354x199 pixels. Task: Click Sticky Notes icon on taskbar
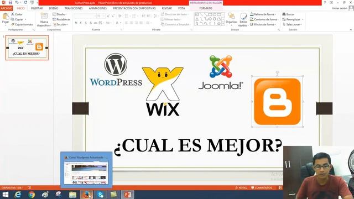pyautogui.click(x=114, y=195)
